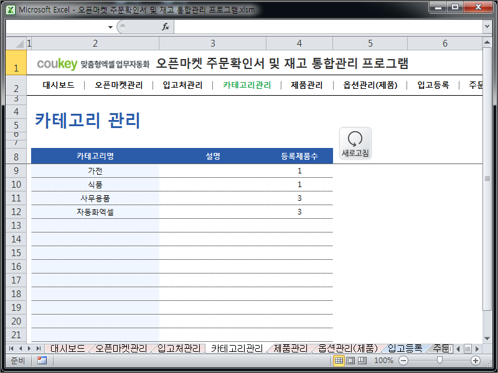
Task: Click the formula bar input field
Action: point(328,27)
